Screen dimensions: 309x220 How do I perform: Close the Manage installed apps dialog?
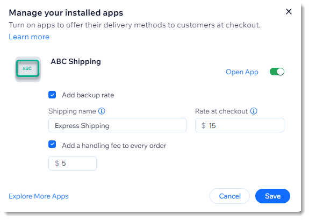289,11
